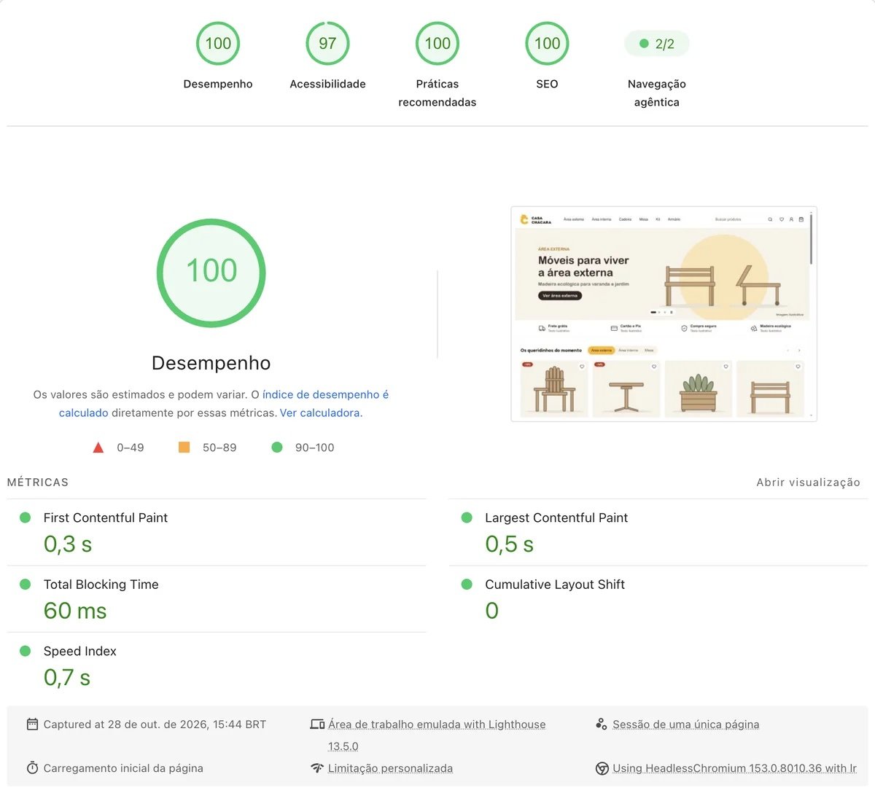Viewport: 875px width, 793px height.
Task: Click the green dot beside Speed Index
Action: [26, 651]
